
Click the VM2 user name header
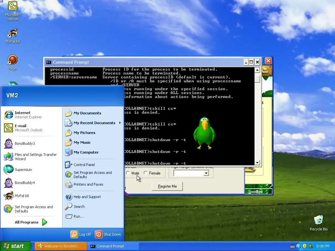(x=12, y=95)
